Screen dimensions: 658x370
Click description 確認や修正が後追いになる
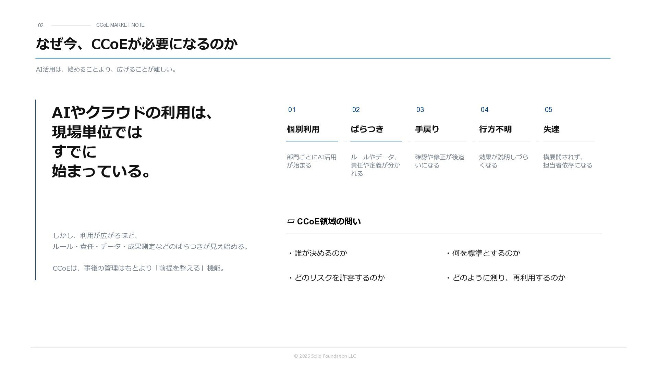[x=440, y=161]
